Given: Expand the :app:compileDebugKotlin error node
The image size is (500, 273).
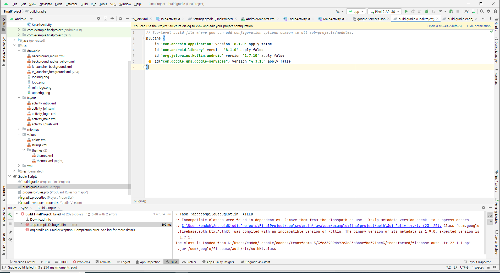Looking at the screenshot, I should 22,224.
